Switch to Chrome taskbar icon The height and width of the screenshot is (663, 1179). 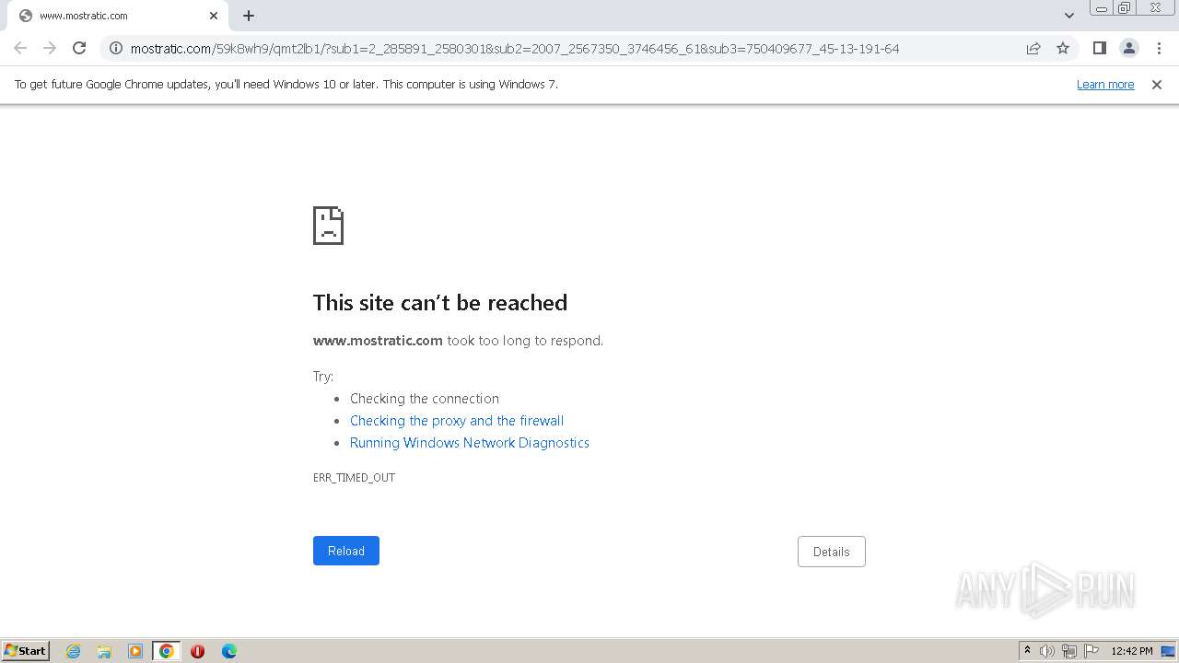pyautogui.click(x=167, y=651)
